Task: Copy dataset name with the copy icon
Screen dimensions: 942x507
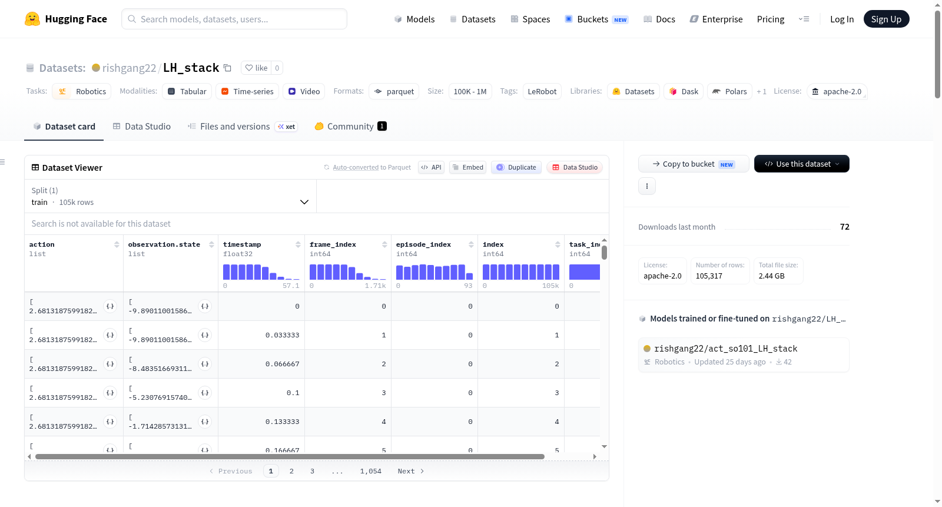Action: [227, 68]
